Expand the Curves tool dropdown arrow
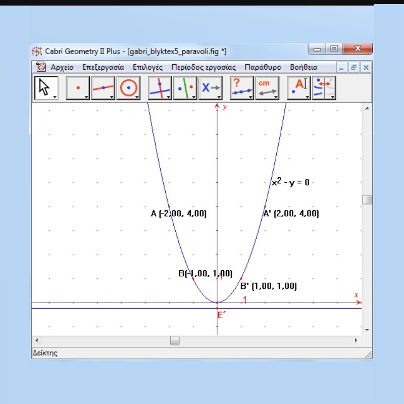404x404 pixels. [137, 97]
